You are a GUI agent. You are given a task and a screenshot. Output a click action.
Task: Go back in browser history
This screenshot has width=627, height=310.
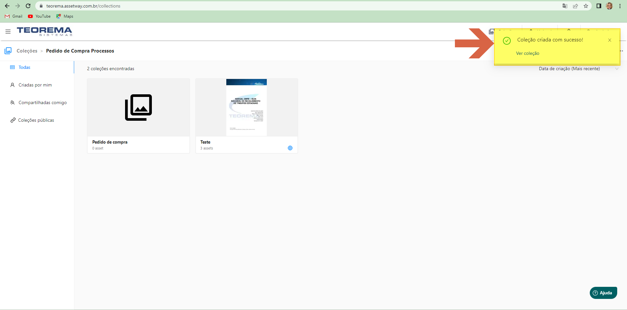[x=7, y=6]
